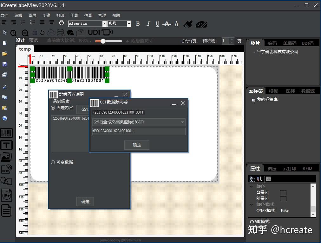Open the 工具 menu
The height and width of the screenshot is (243, 321).
click(74, 15)
